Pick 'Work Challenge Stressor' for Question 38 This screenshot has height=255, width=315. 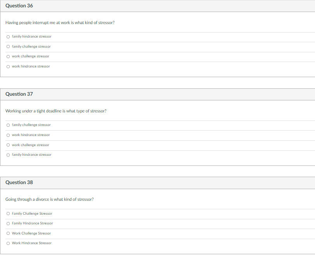click(8, 233)
